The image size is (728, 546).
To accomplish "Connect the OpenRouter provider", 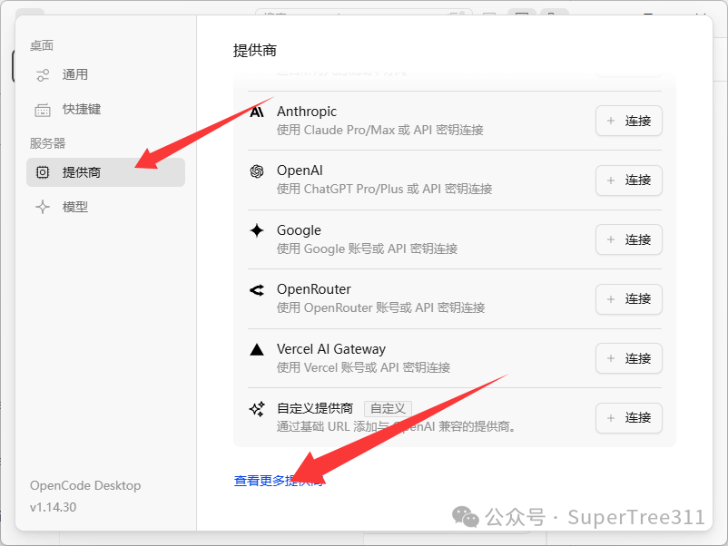I will (x=629, y=298).
